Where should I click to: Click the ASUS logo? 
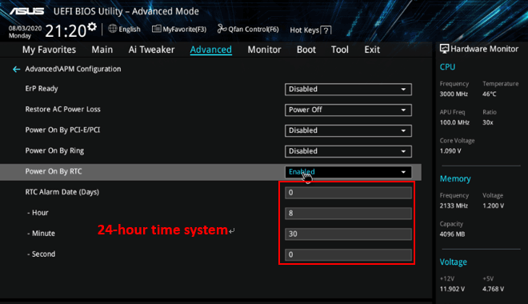click(26, 11)
